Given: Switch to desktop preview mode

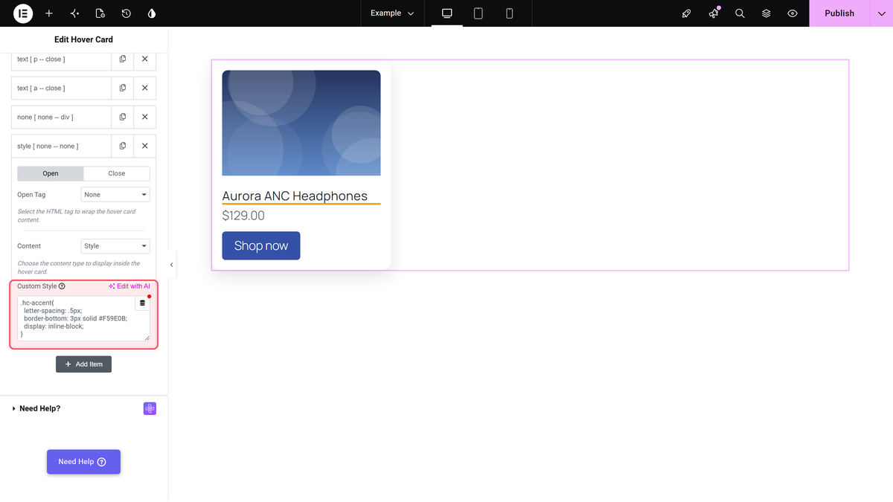Looking at the screenshot, I should point(447,13).
